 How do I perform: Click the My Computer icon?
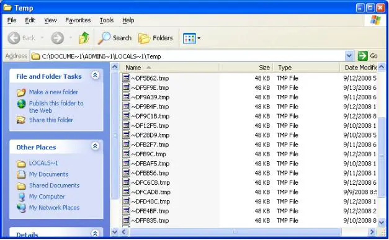pyautogui.click(x=22, y=197)
